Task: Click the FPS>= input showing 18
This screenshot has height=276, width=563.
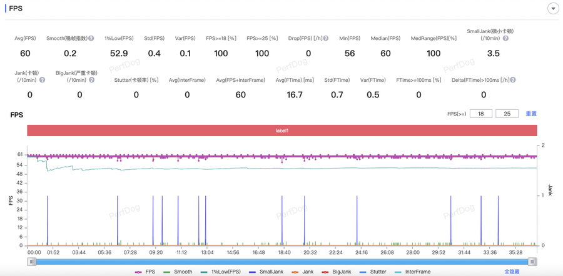Action: point(480,114)
